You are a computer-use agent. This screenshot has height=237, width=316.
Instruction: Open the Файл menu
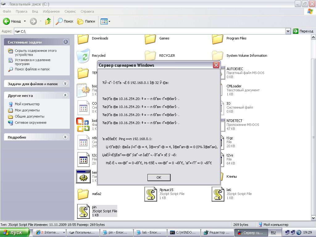click(x=7, y=11)
